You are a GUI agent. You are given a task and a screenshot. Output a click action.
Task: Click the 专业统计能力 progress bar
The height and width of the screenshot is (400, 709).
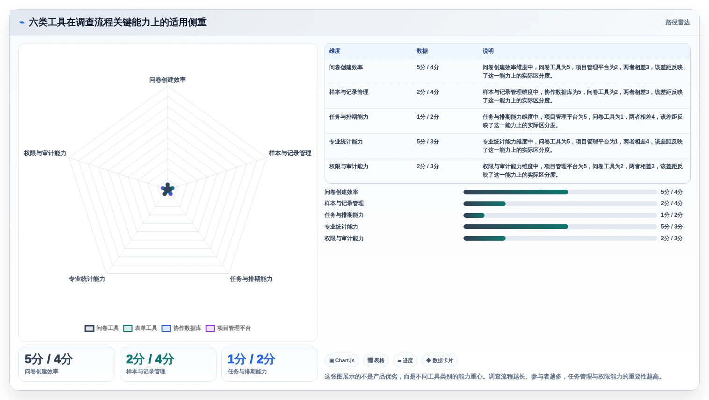(560, 227)
